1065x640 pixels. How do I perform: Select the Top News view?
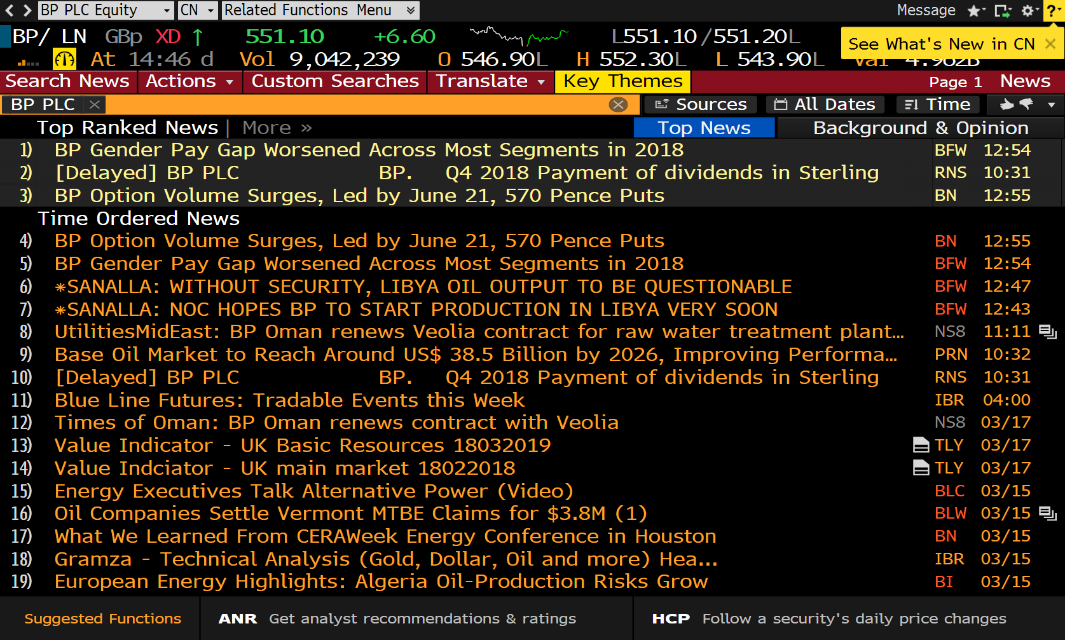tap(704, 128)
